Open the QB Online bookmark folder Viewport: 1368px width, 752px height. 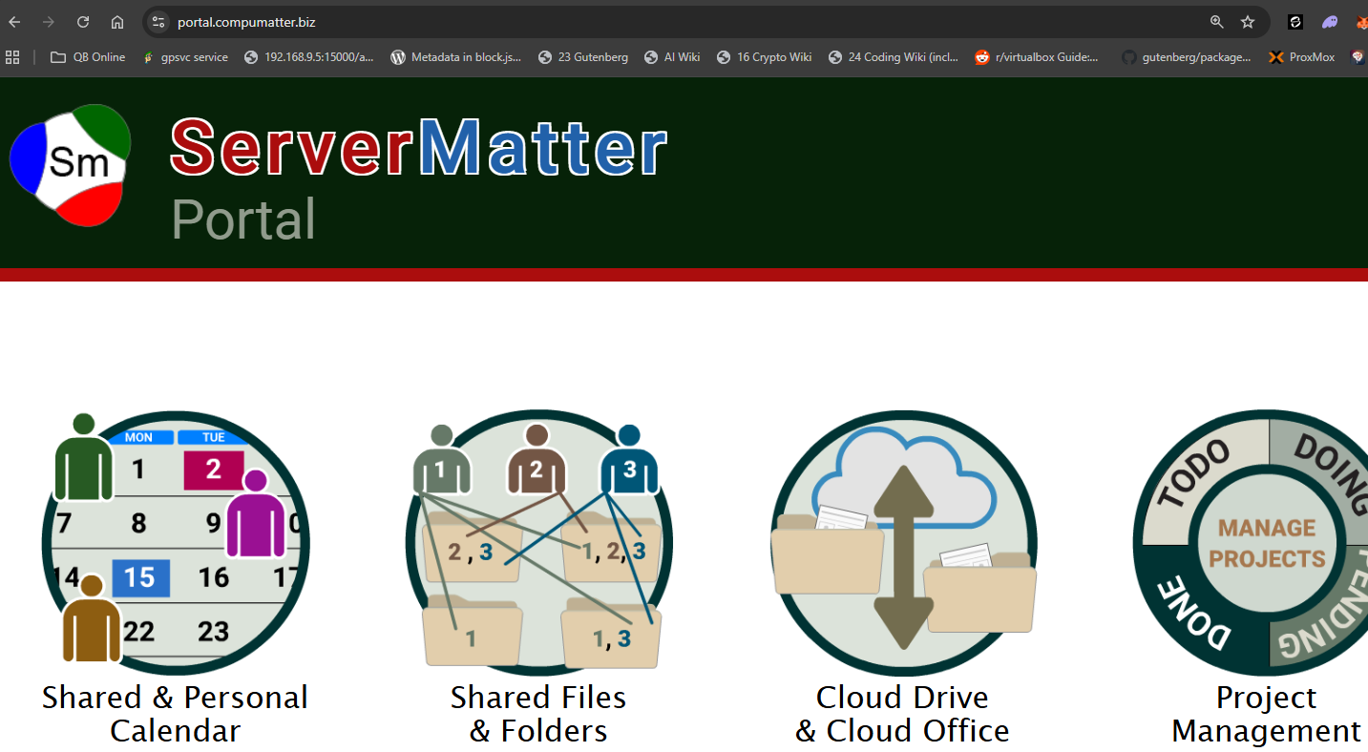pos(88,57)
